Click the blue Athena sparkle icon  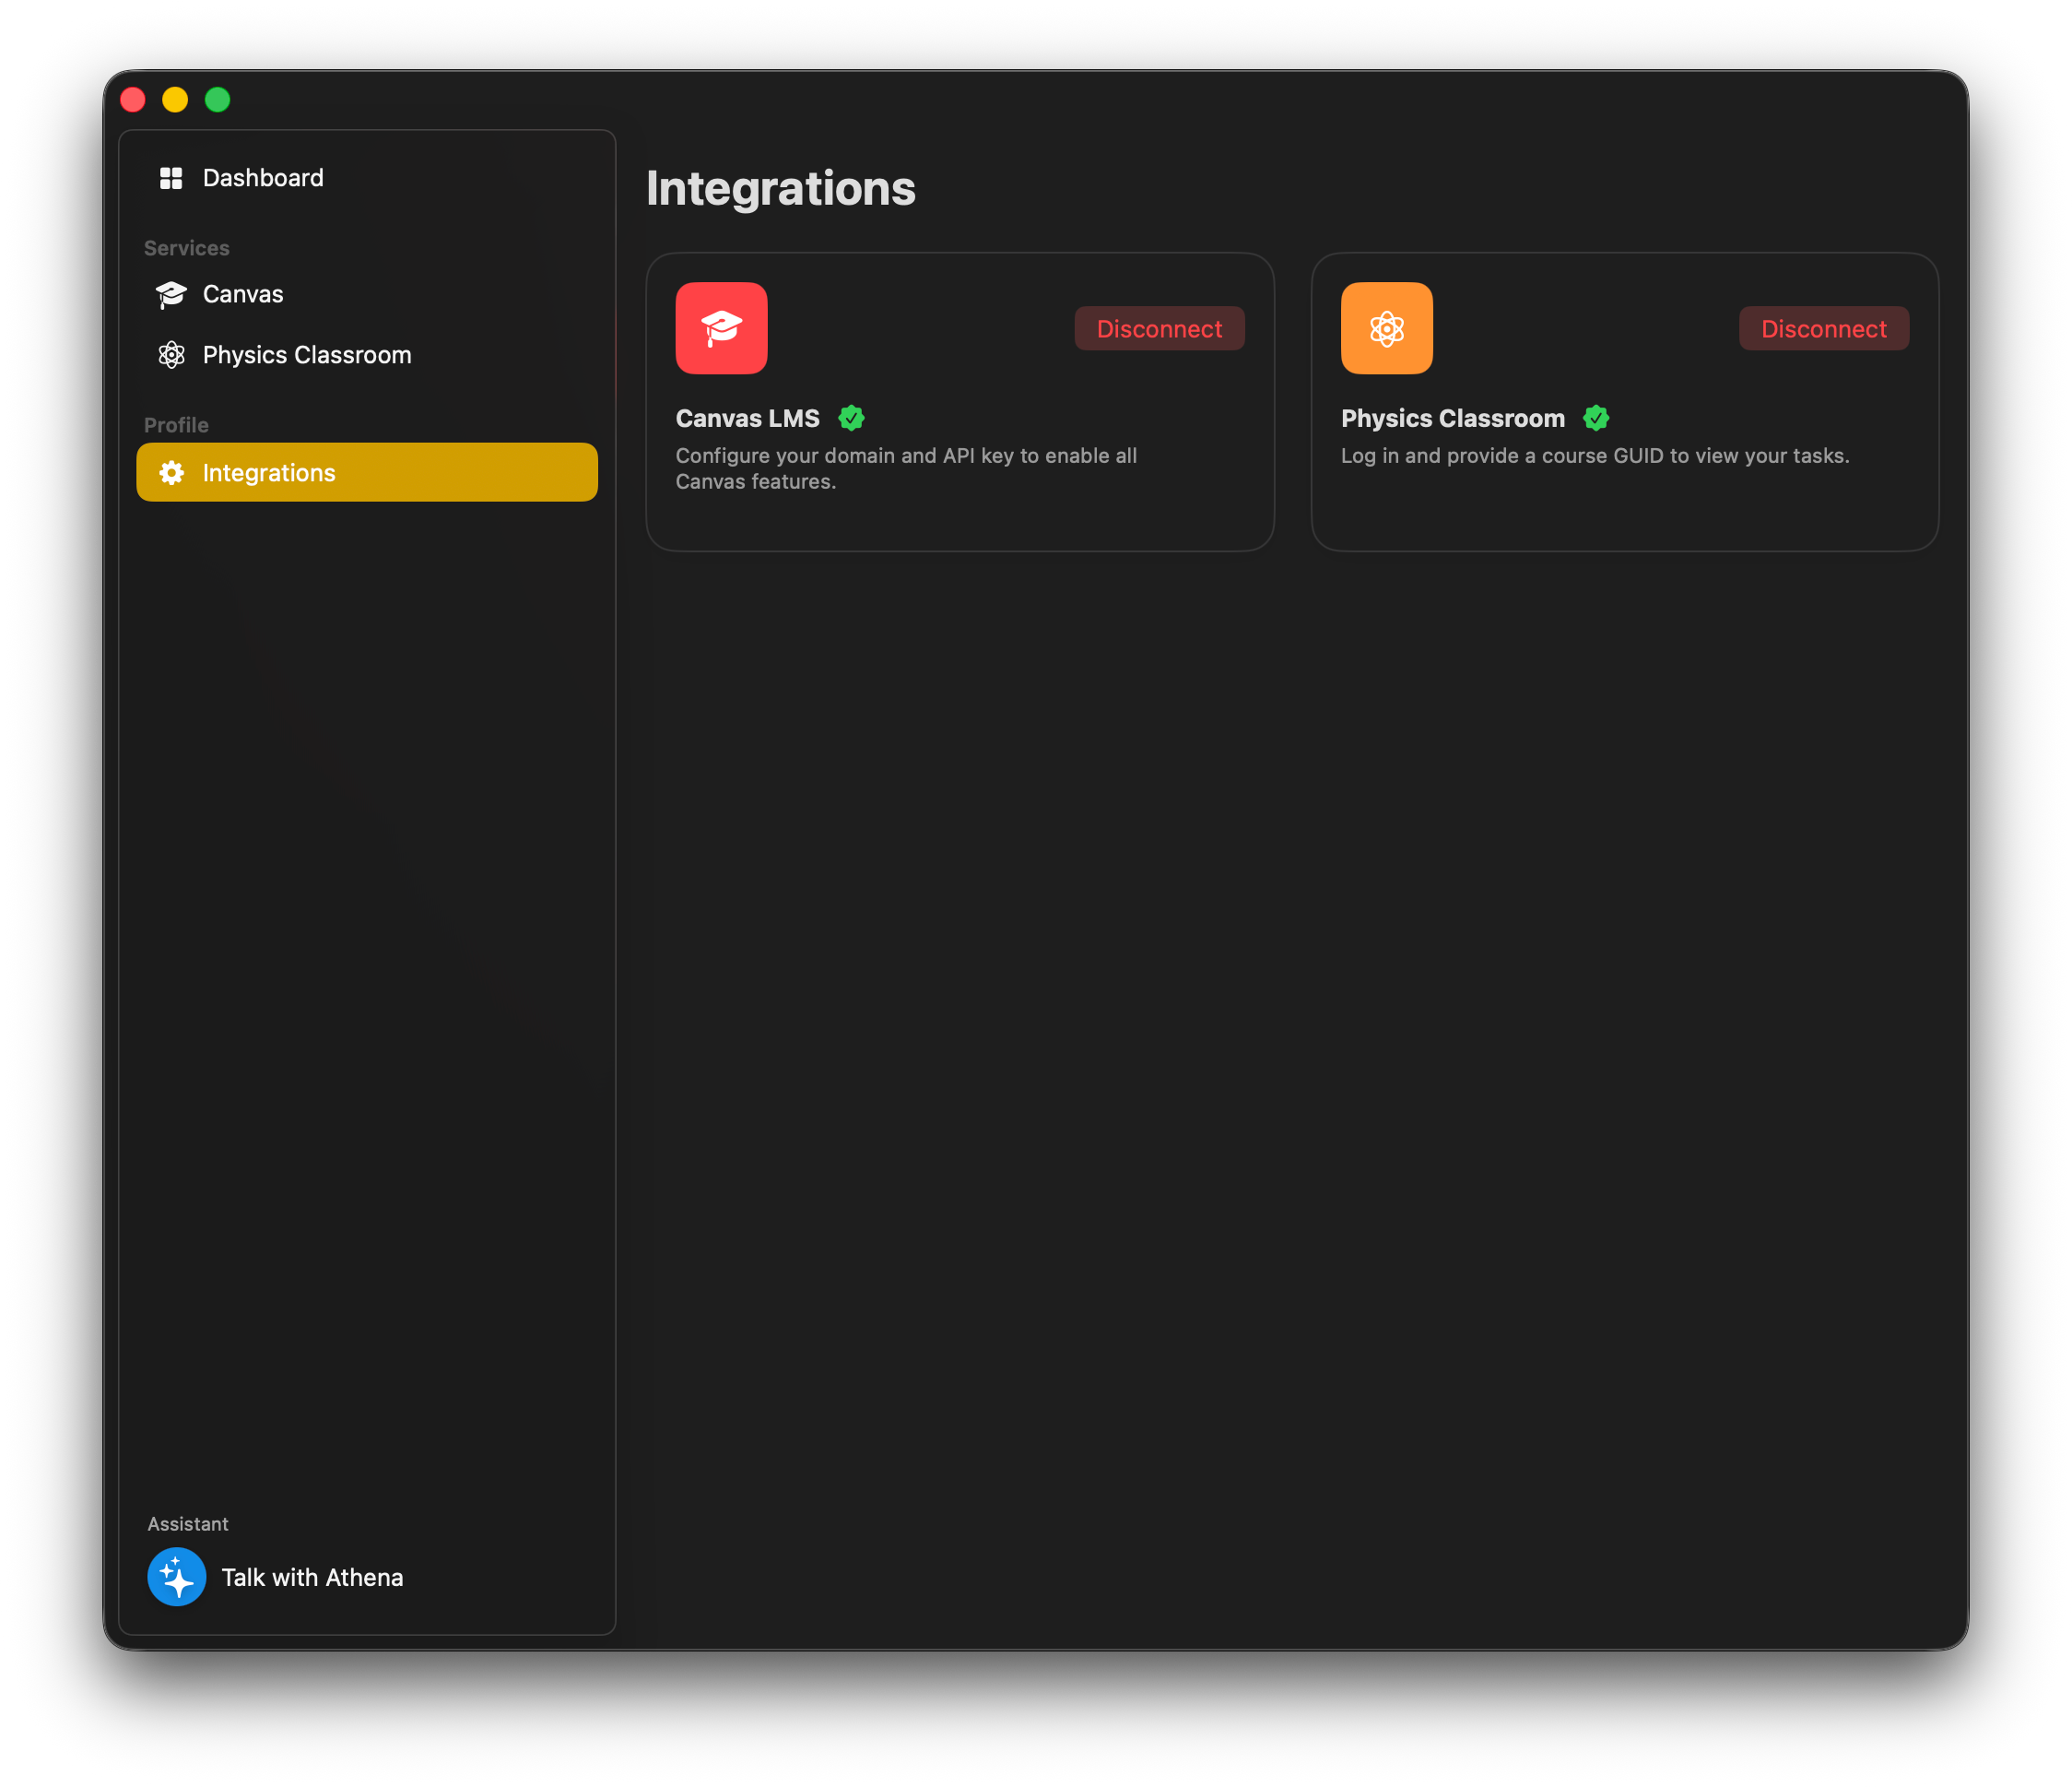click(x=177, y=1577)
